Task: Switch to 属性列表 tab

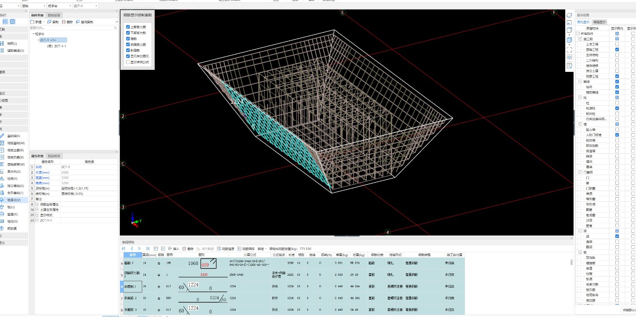Action: pos(37,156)
